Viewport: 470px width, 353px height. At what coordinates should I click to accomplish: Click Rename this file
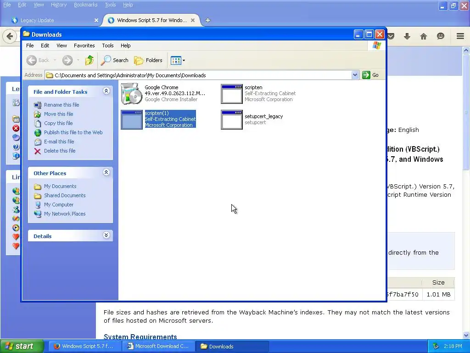[62, 105]
